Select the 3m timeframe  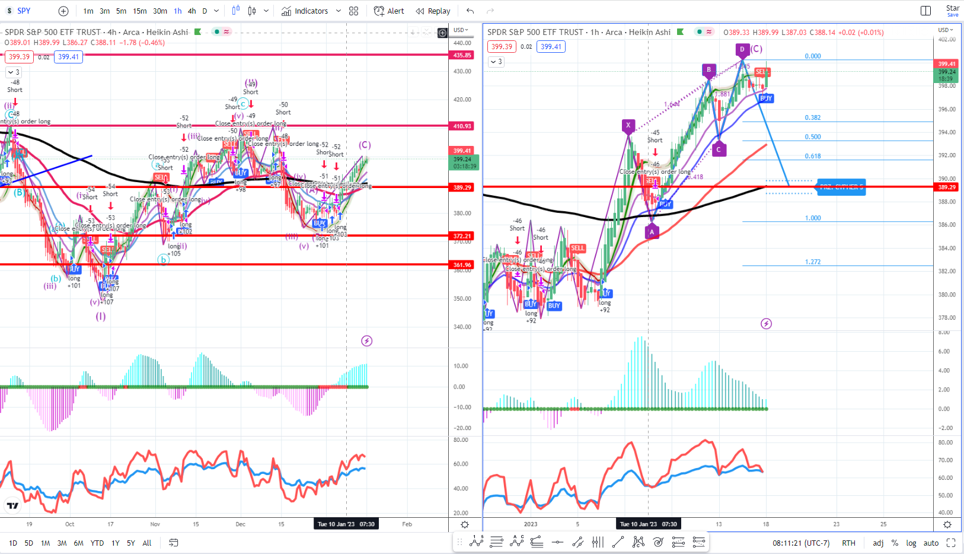click(x=104, y=11)
